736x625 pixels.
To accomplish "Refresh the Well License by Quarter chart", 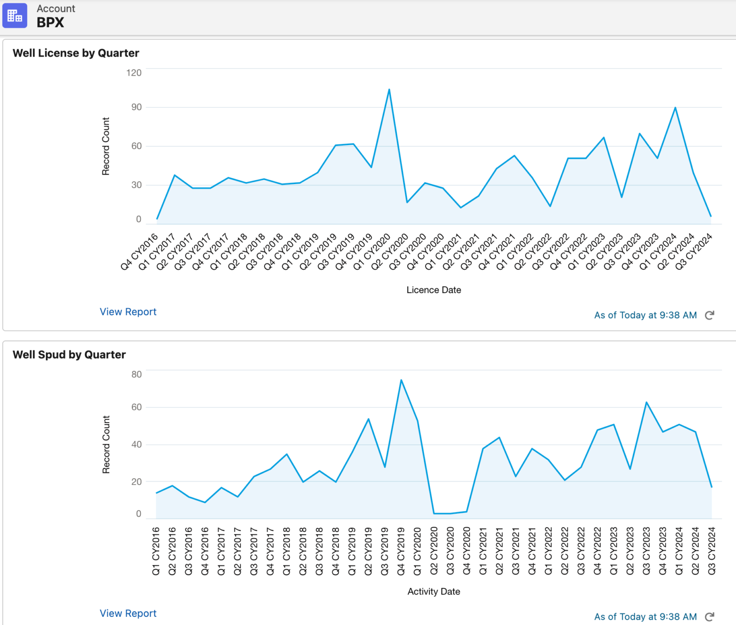I will click(x=710, y=315).
